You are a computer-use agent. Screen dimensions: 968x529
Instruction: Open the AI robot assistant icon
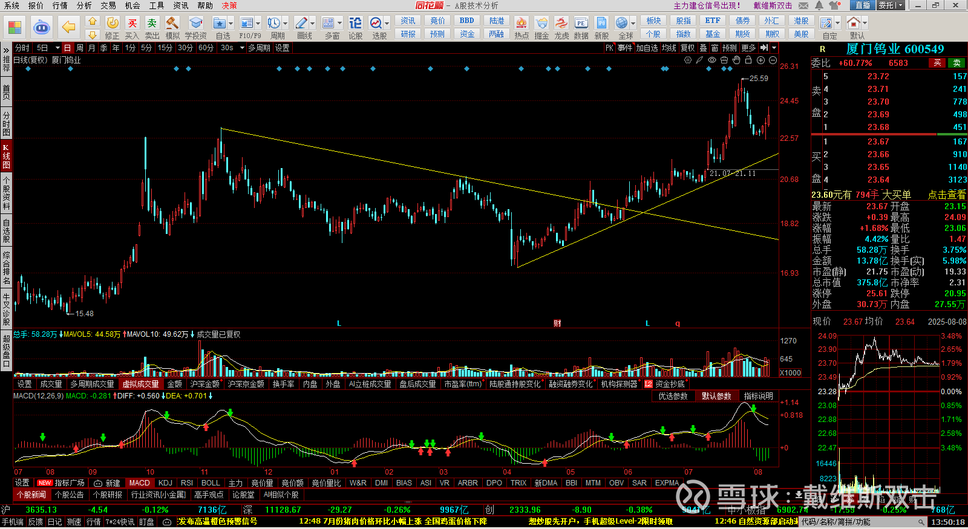(42, 27)
